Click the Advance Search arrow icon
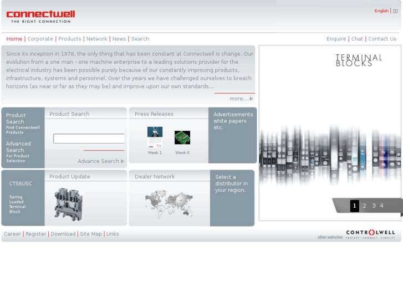Viewport: 403px width, 302px height. point(123,161)
